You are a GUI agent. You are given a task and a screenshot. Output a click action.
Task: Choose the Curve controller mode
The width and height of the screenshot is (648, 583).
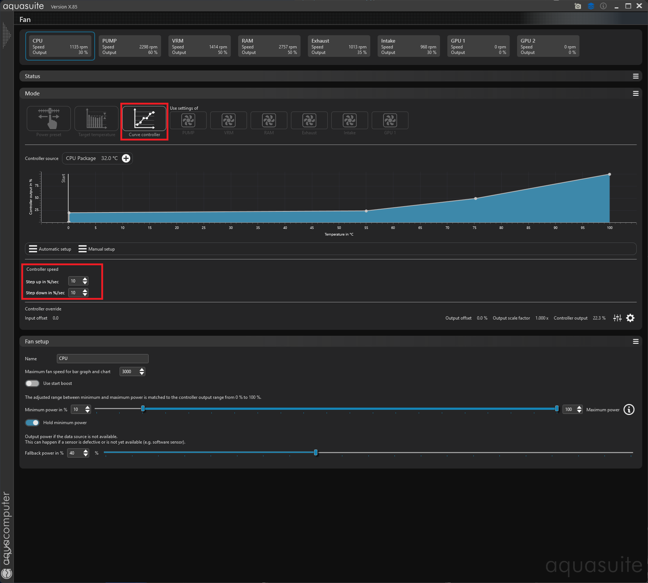(144, 119)
